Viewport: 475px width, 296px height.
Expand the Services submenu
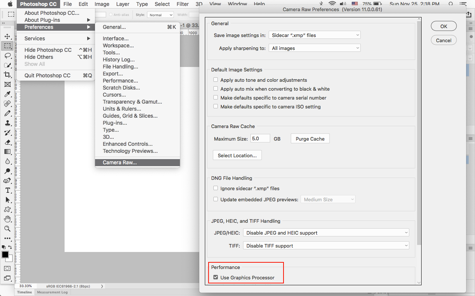(56, 38)
